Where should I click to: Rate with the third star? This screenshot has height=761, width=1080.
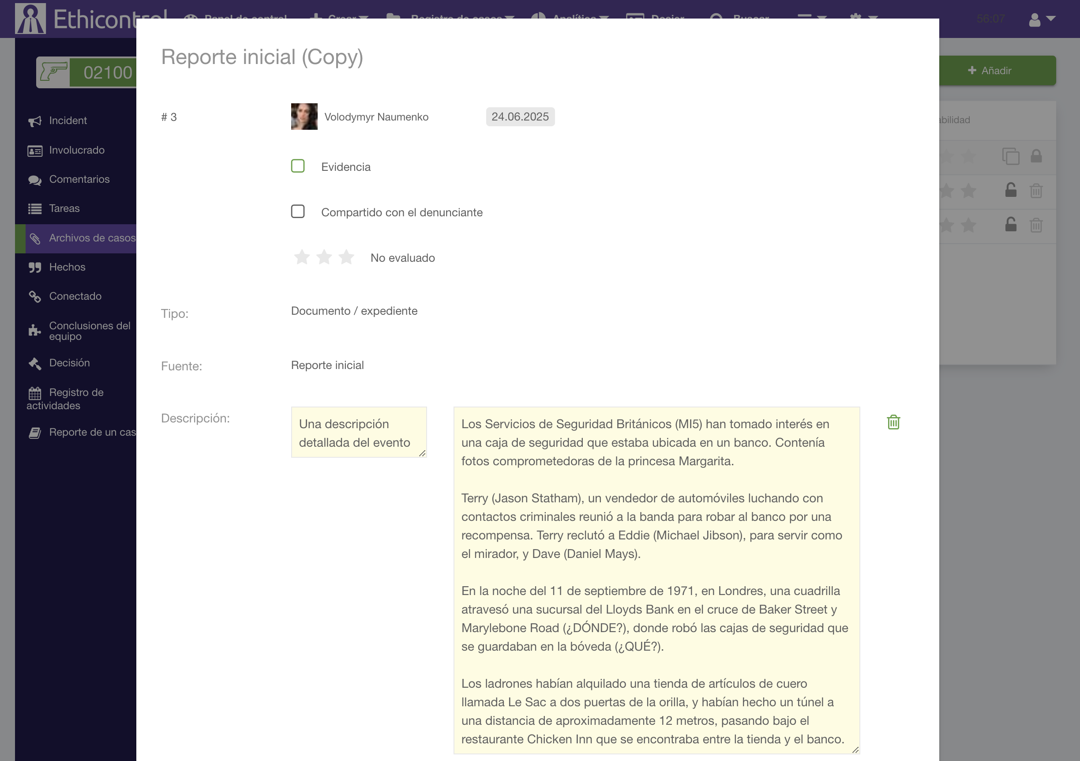click(x=346, y=257)
